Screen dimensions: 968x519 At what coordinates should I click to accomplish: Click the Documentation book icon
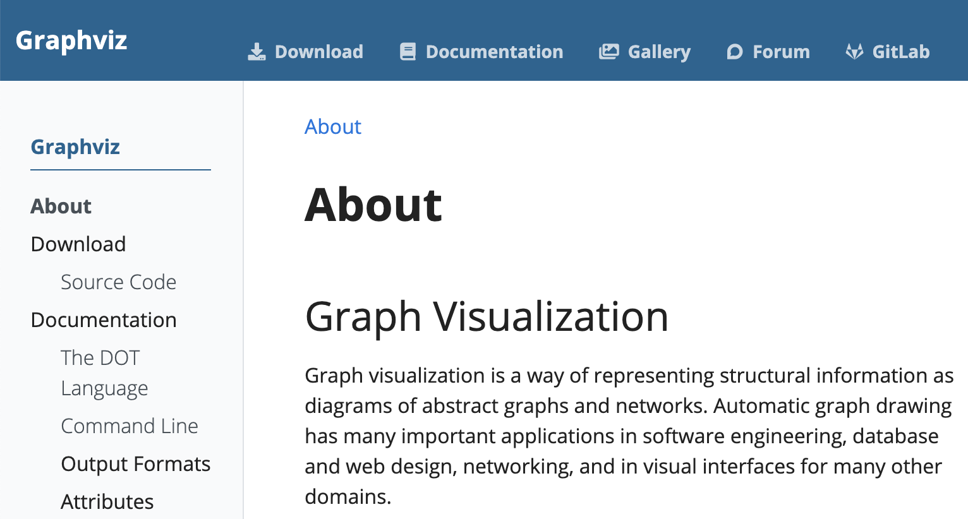(409, 51)
